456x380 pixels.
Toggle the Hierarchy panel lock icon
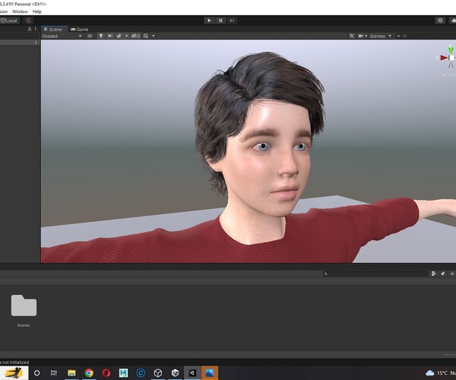pyautogui.click(x=30, y=29)
